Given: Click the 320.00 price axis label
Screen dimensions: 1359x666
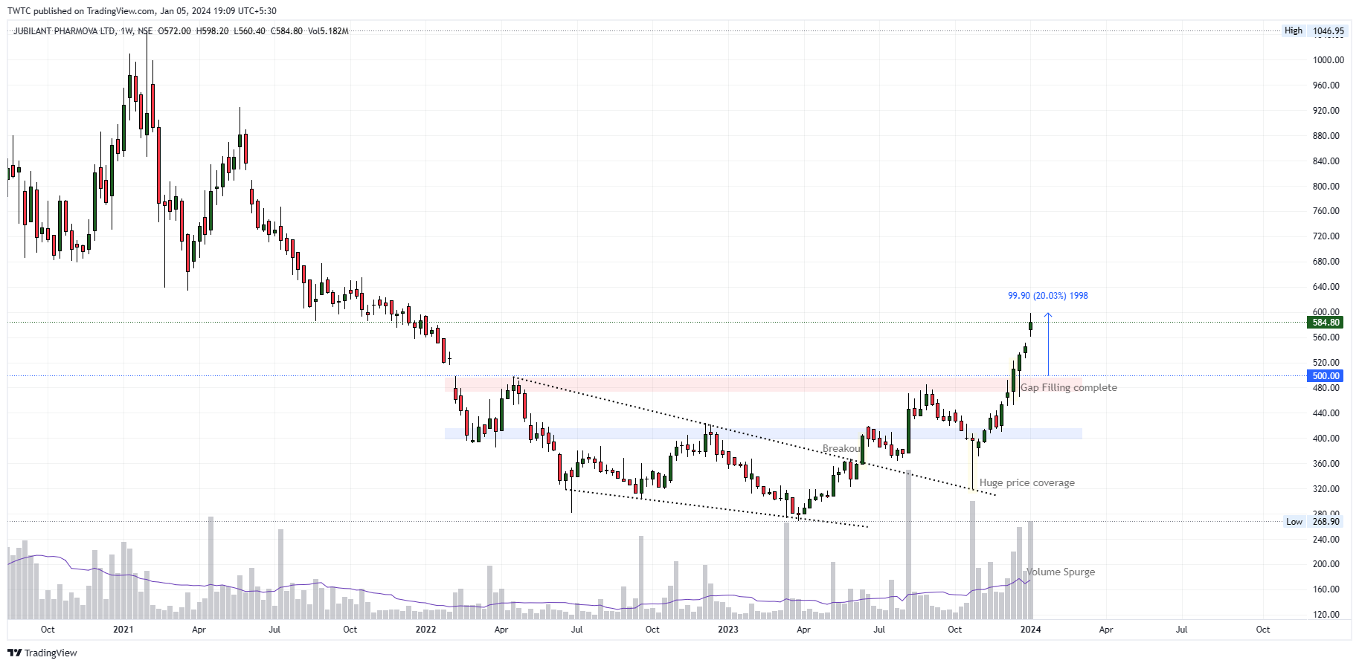Looking at the screenshot, I should coord(1326,489).
